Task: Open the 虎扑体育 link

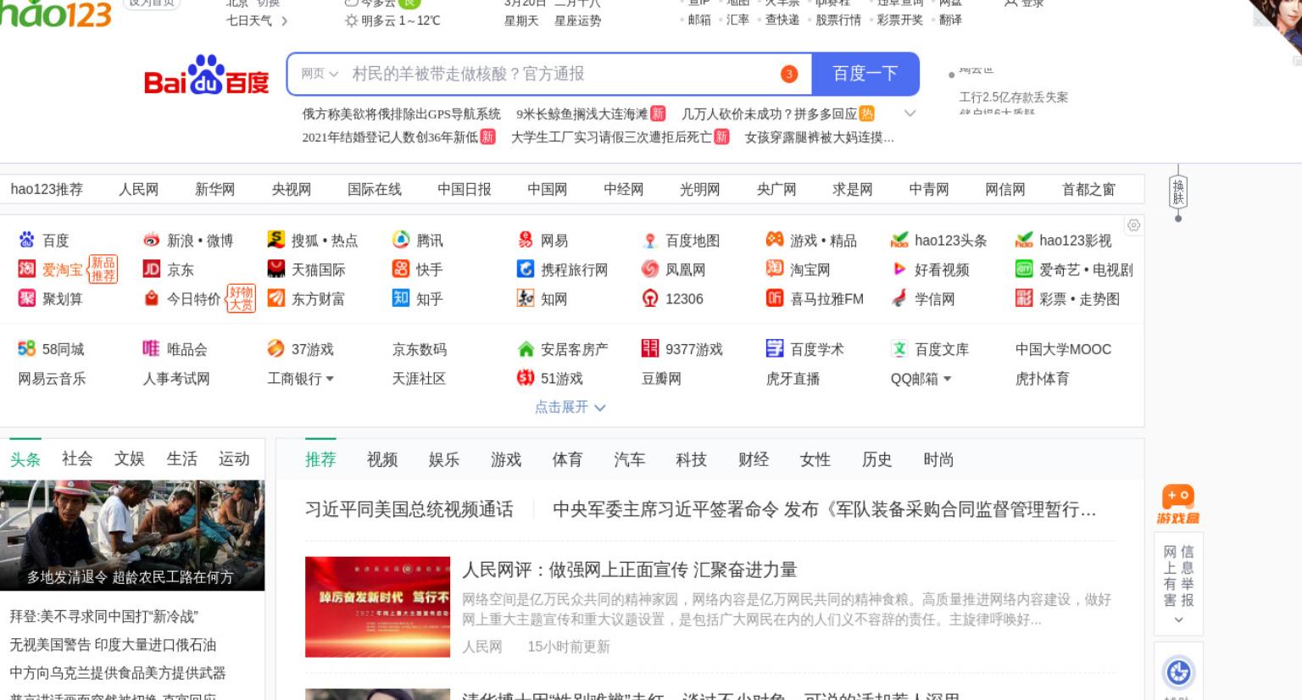Action: pos(1042,379)
